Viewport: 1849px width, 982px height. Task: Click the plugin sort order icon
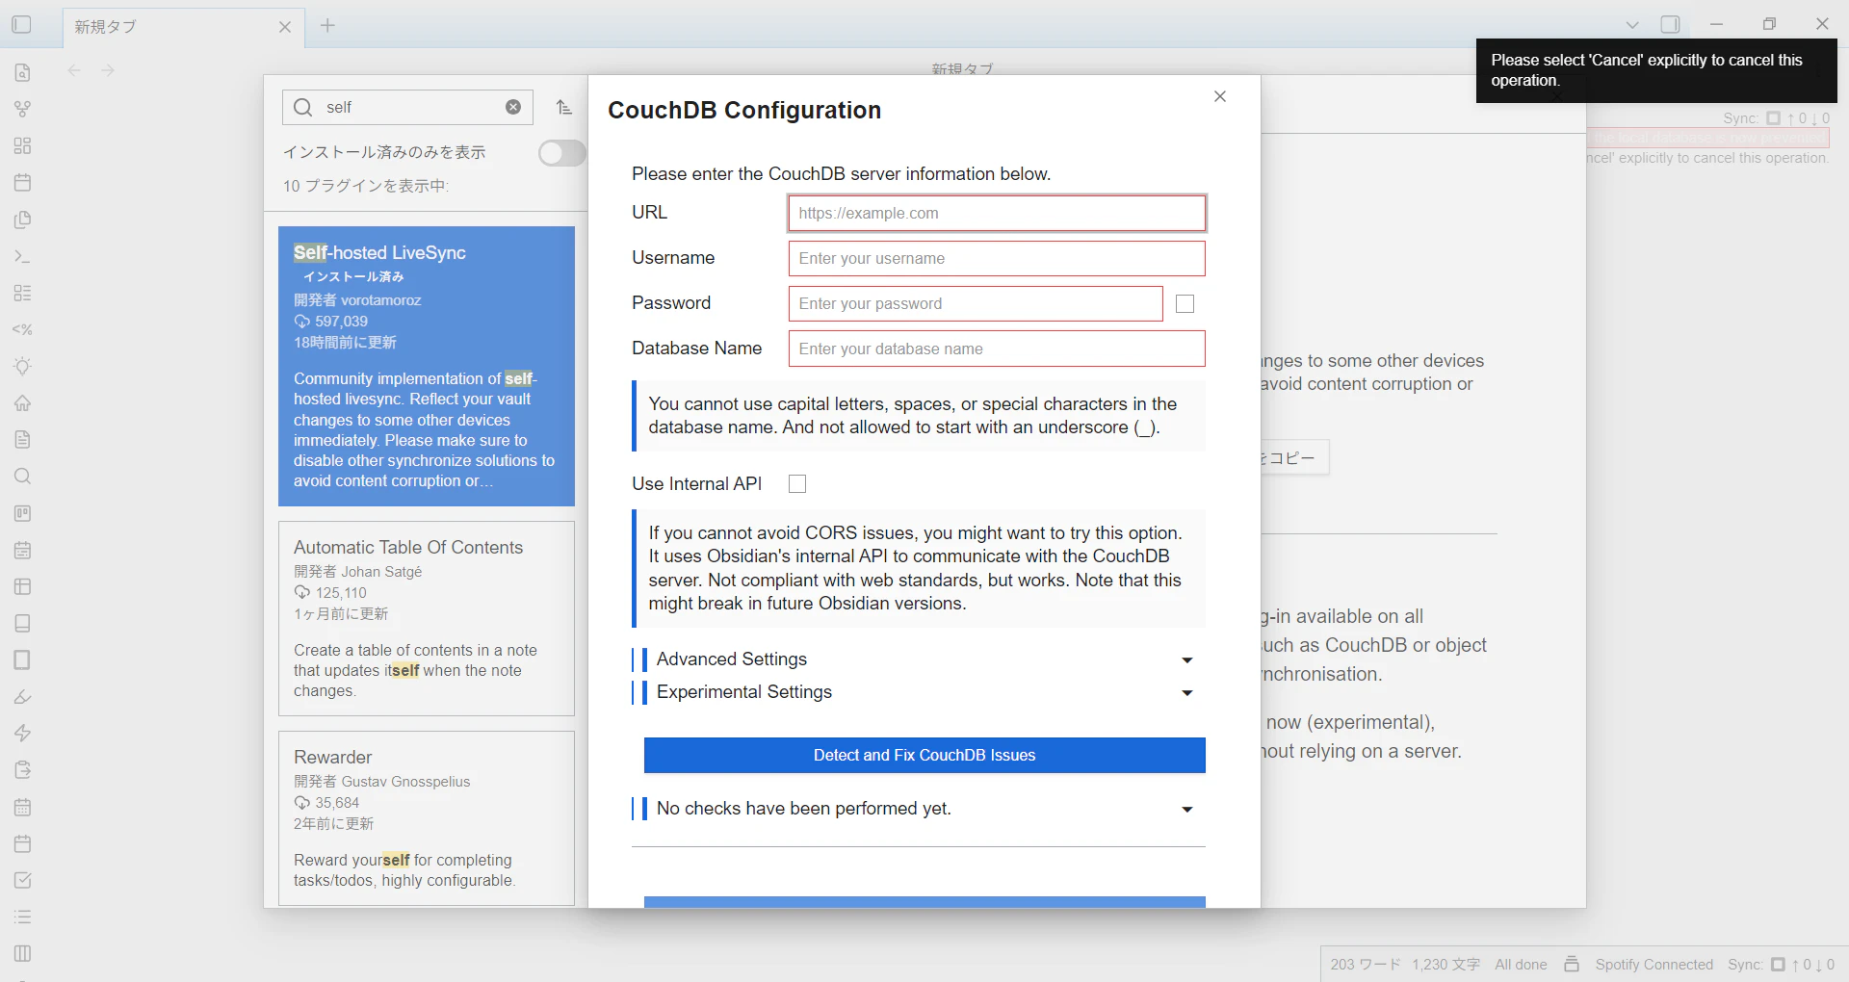(564, 107)
